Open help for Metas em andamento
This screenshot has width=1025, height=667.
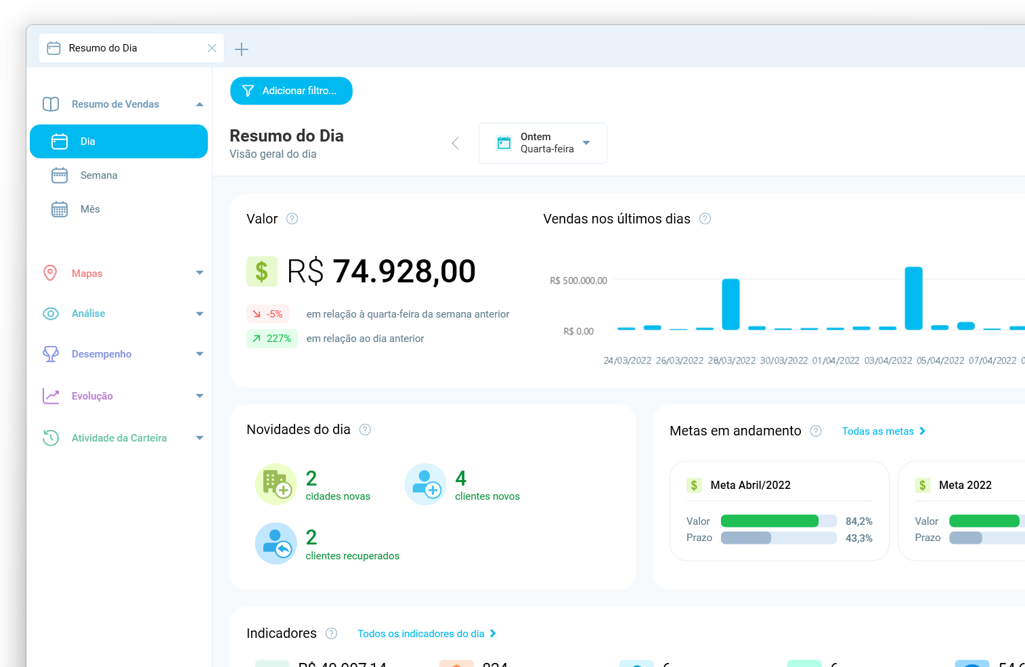[x=816, y=431]
